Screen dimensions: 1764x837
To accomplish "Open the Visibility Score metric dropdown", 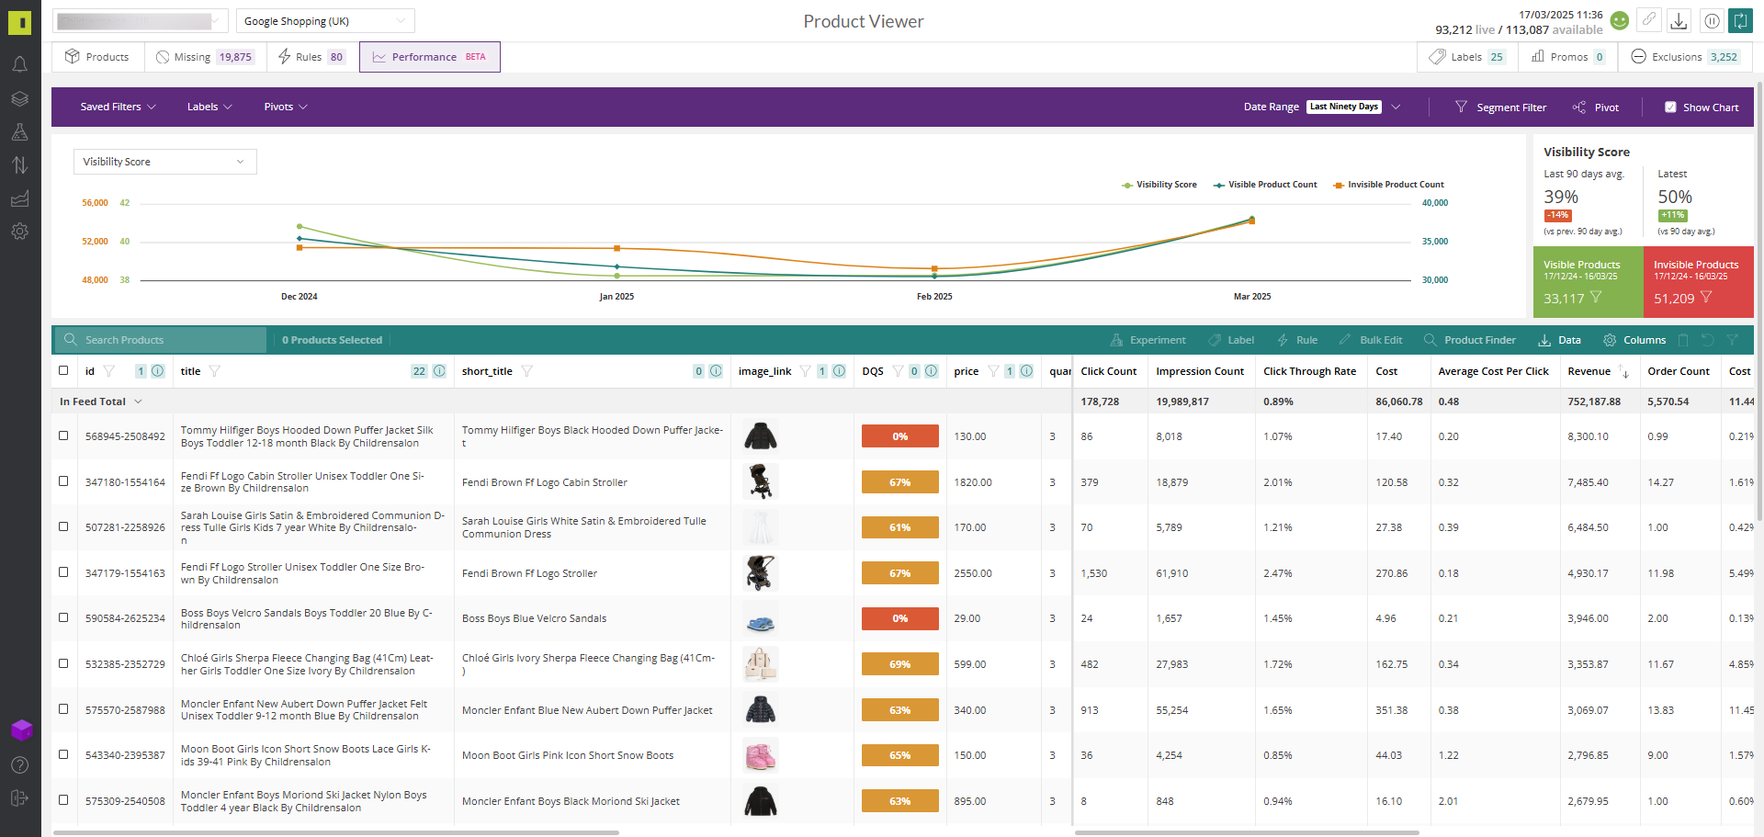I will tap(164, 162).
